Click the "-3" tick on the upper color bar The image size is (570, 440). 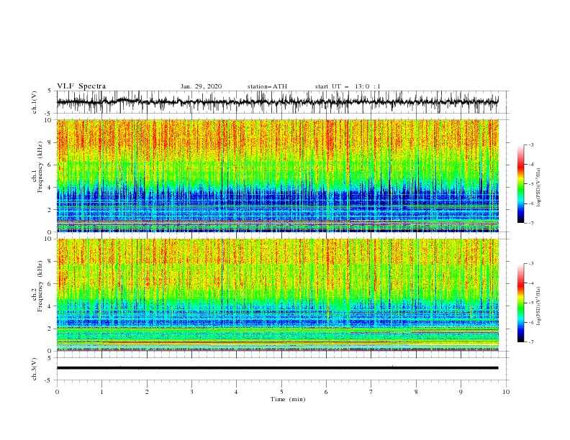[530, 145]
